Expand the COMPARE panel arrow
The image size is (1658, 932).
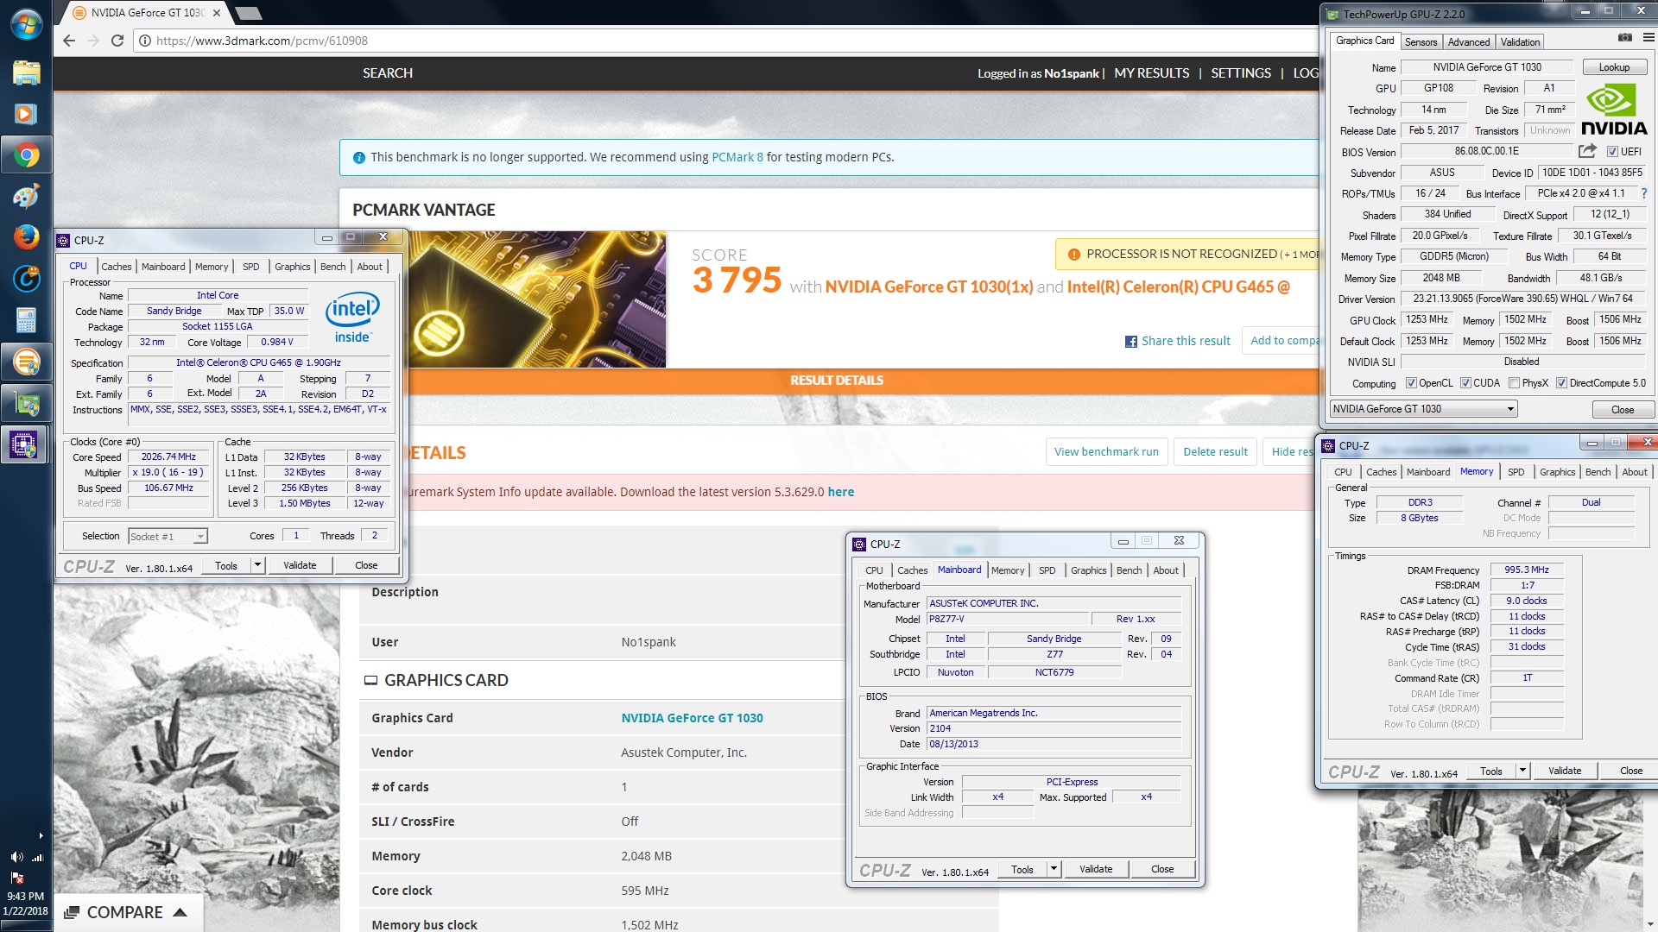tap(180, 912)
